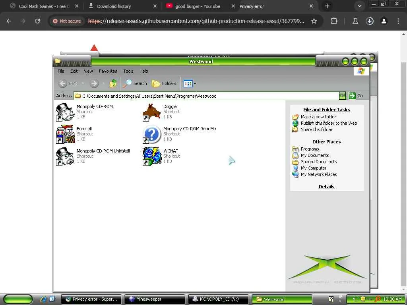
Task: Open My Network Places link
Action: coord(319,174)
